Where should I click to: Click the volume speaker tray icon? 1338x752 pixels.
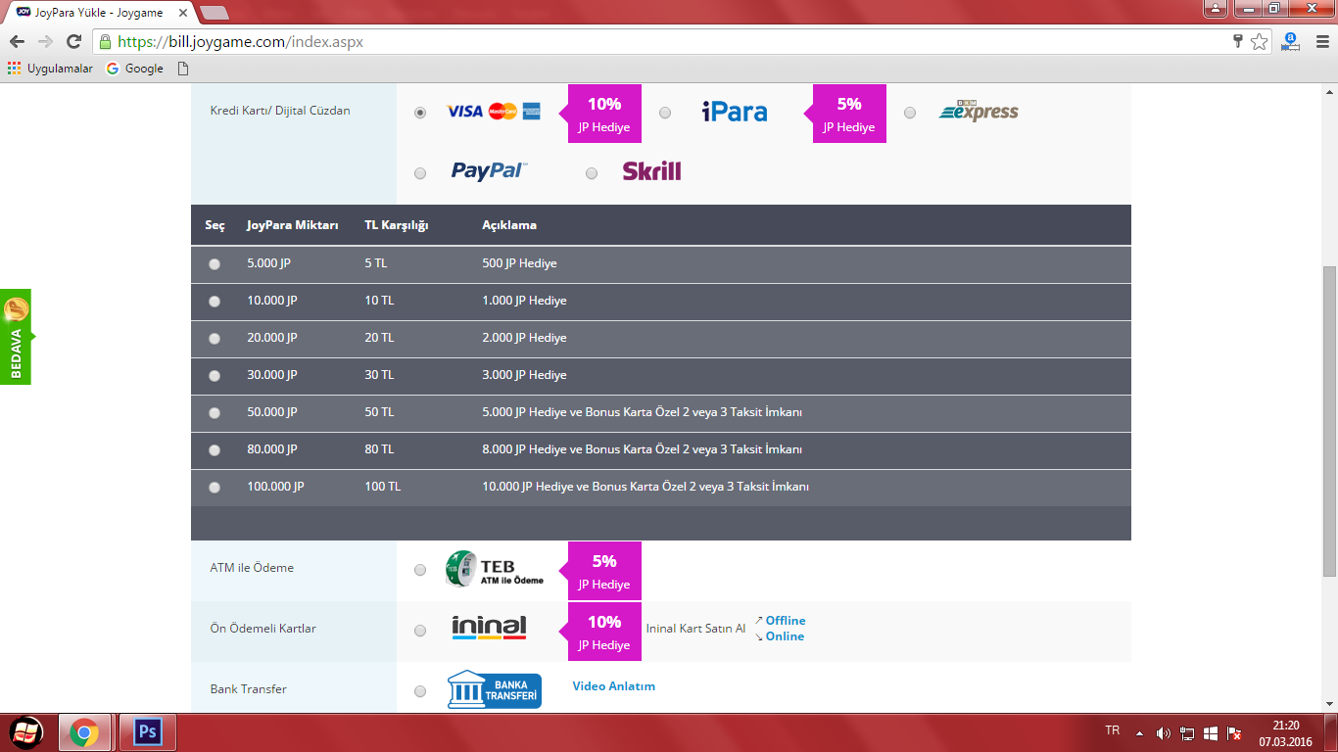[x=1163, y=733]
